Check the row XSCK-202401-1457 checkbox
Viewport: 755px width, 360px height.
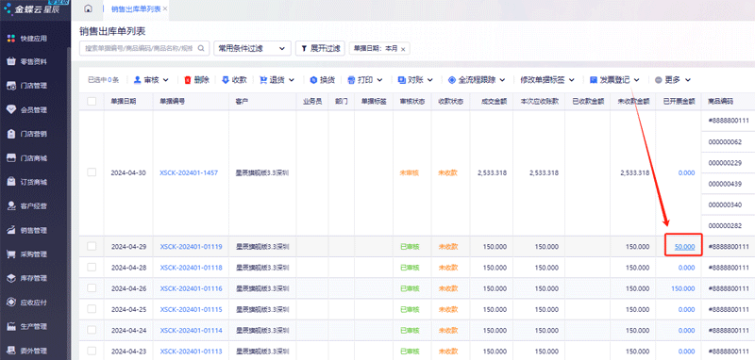click(92, 172)
